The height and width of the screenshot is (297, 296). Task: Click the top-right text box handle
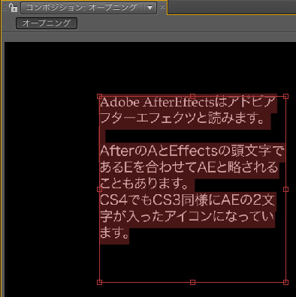point(285,97)
